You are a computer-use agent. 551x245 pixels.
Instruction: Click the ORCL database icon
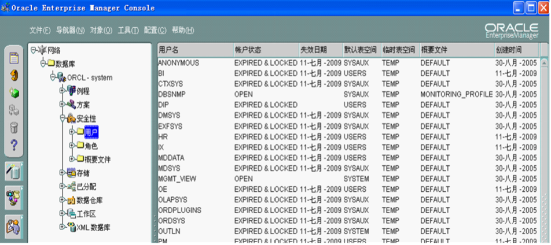[x=62, y=77]
